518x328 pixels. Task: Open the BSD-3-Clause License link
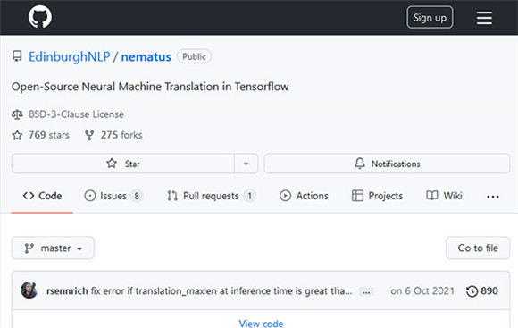tap(76, 114)
